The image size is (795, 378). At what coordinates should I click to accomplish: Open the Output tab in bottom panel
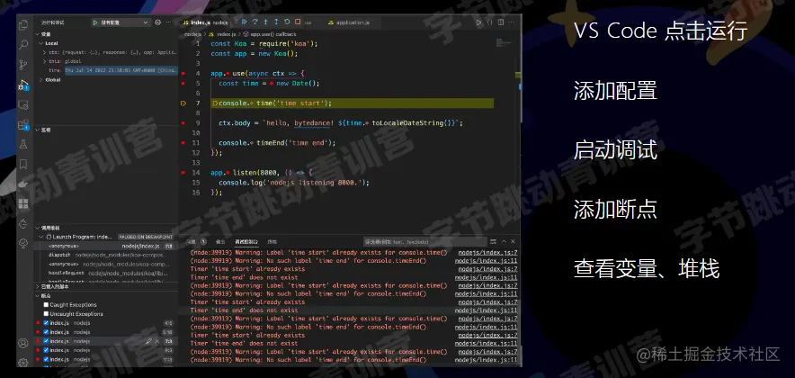pyautogui.click(x=220, y=241)
